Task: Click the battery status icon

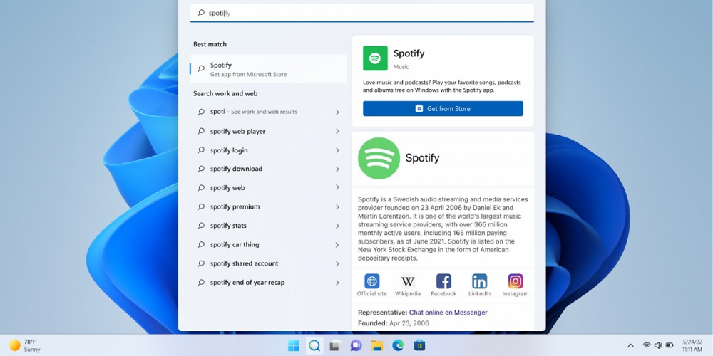Action: [x=670, y=345]
